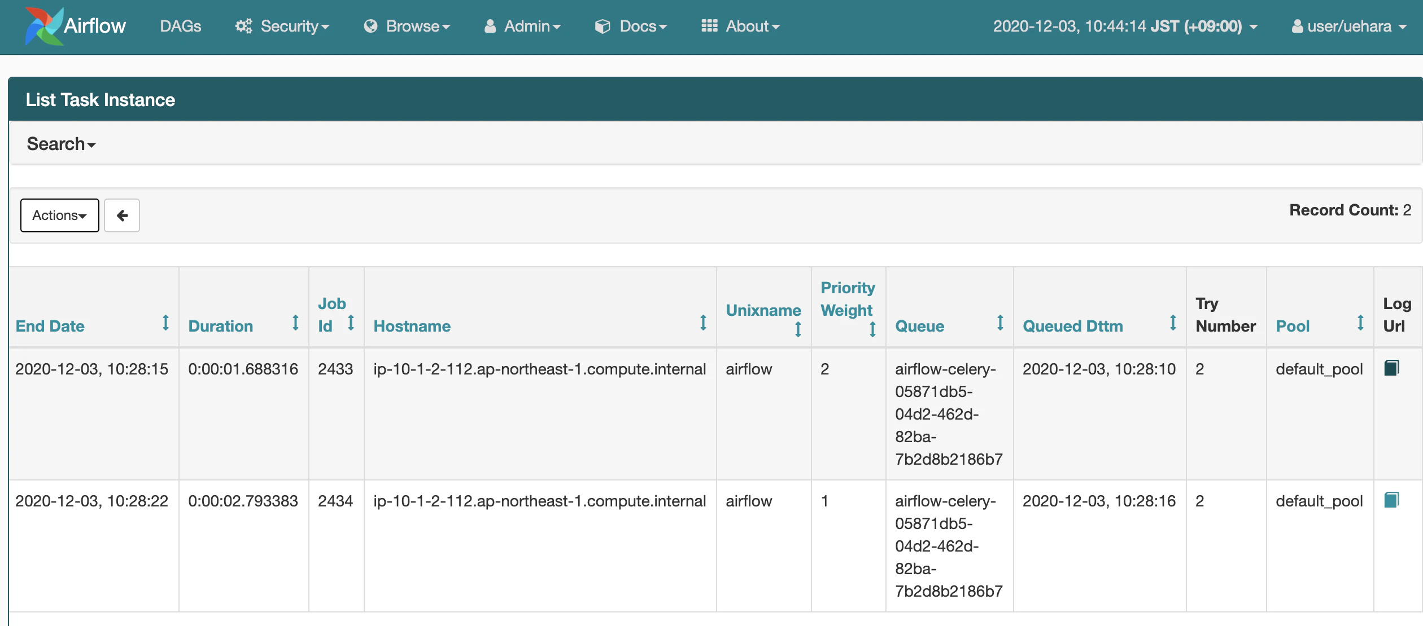Open the Admin dropdown

pyautogui.click(x=522, y=26)
